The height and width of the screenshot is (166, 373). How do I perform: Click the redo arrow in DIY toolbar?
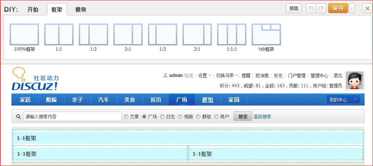tap(321, 8)
